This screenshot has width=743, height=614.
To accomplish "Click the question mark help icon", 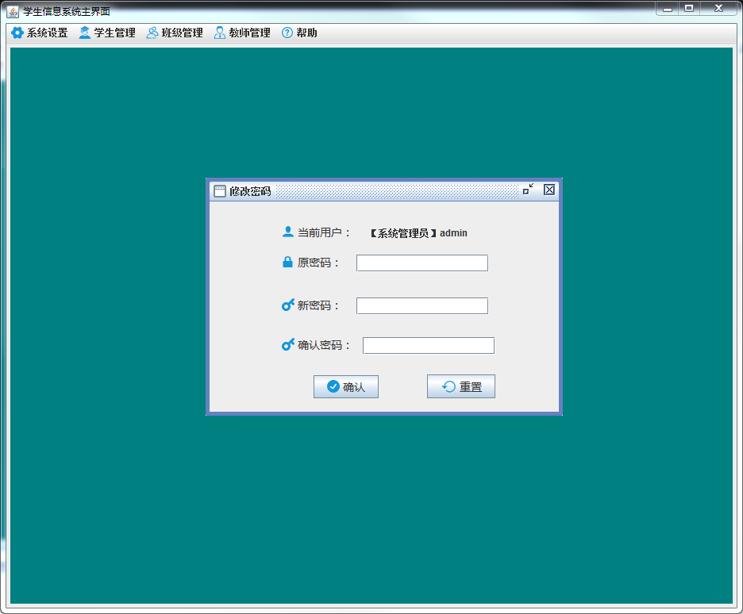I will (x=287, y=33).
